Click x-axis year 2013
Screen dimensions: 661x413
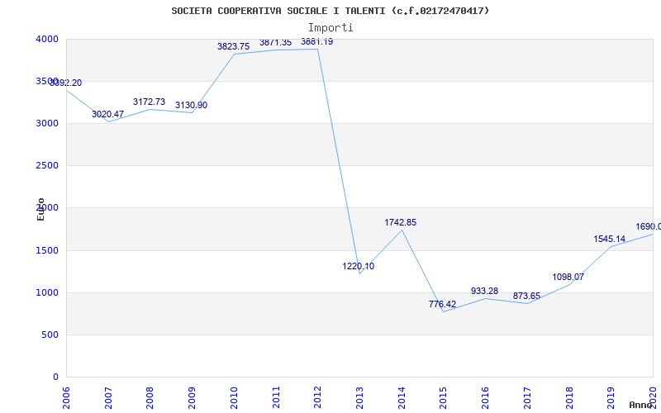point(359,398)
